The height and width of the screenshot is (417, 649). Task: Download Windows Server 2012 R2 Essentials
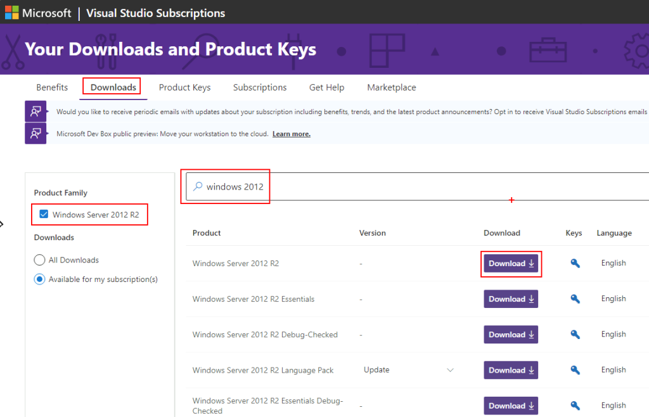[511, 299]
